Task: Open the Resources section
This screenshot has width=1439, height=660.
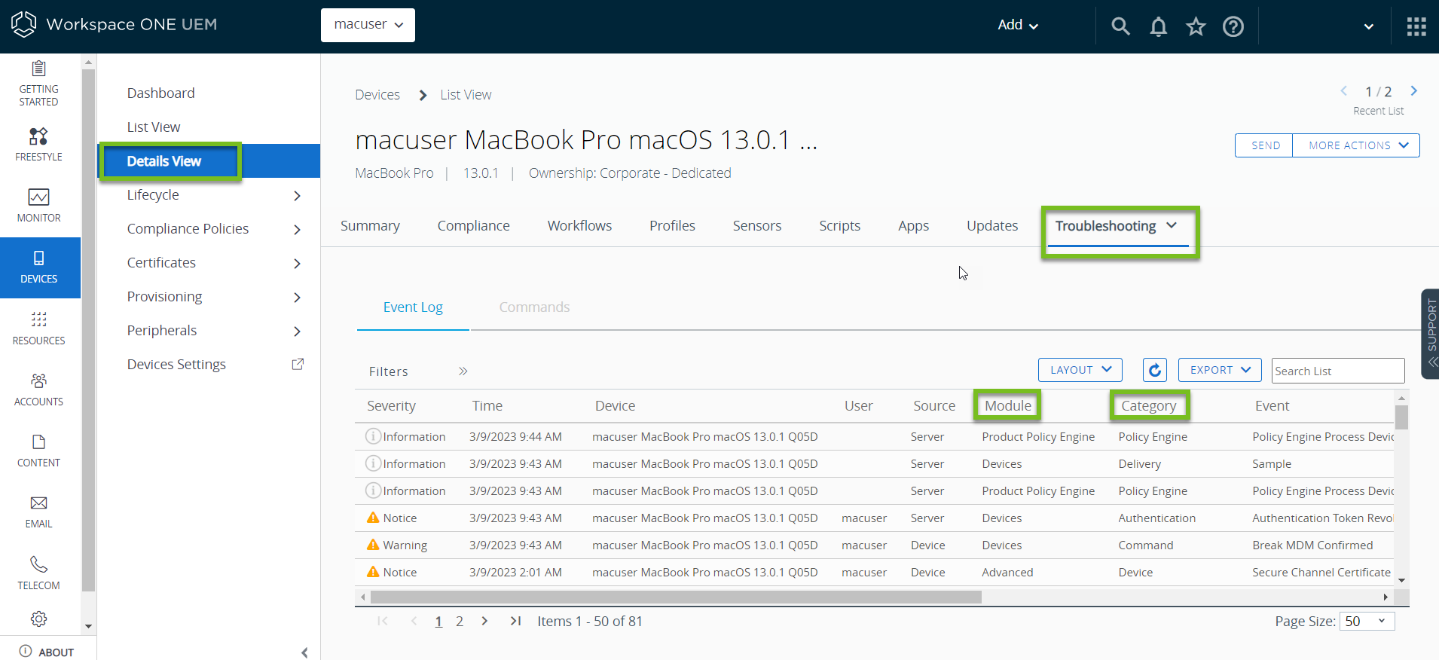Action: tap(39, 328)
